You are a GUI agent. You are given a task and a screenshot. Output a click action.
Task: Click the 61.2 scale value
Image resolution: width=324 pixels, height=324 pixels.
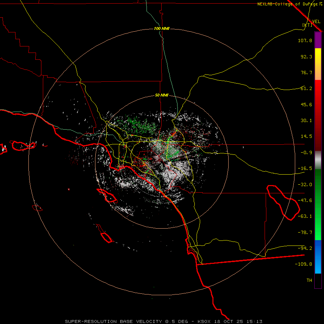(x=306, y=89)
